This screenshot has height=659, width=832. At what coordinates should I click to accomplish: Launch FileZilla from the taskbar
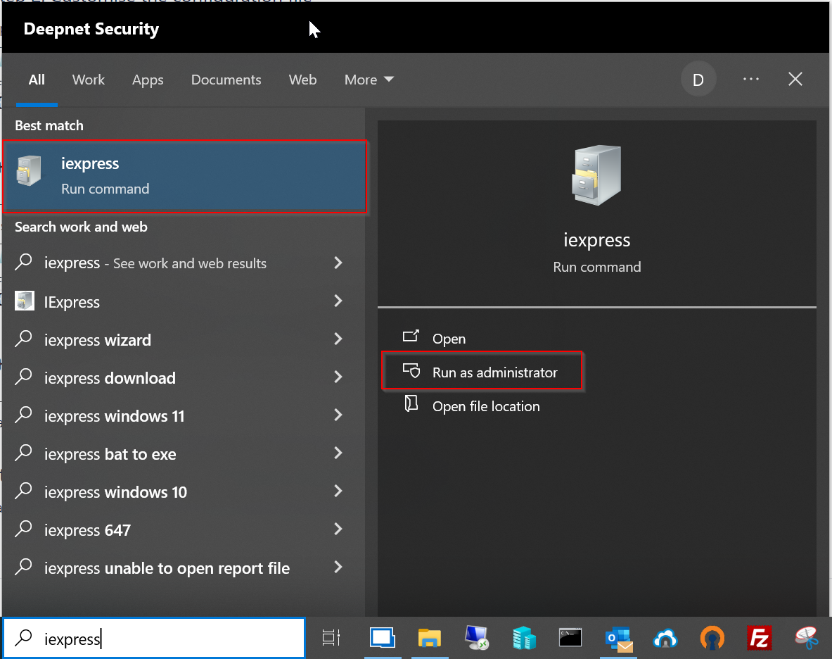759,638
